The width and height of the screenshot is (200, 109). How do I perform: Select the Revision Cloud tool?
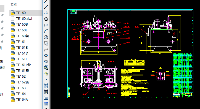[x=46, y=43]
